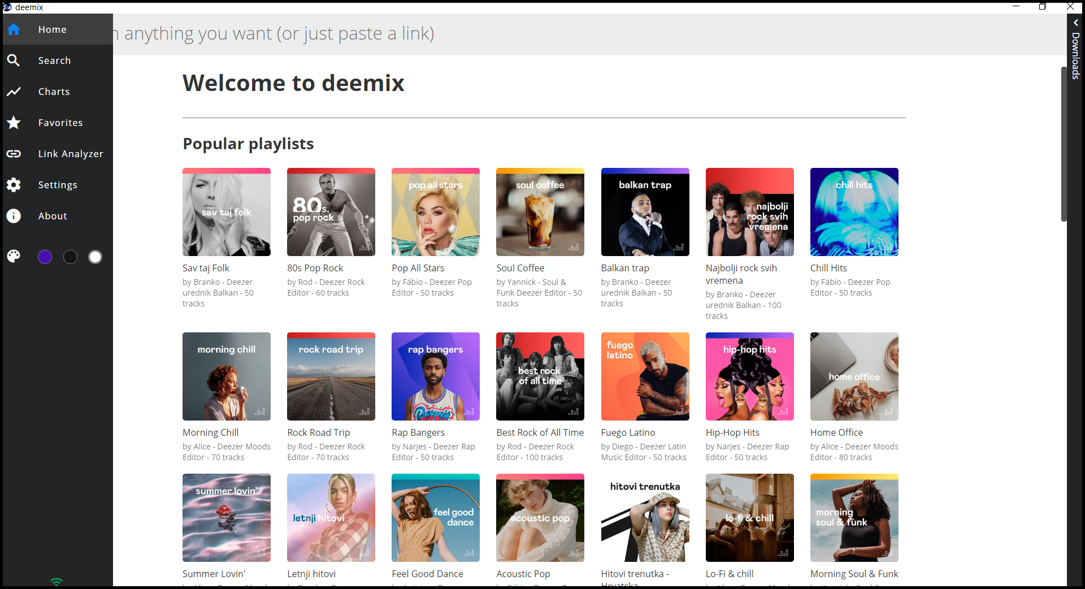Click the About info icon
Viewport: 1085px width, 589px height.
[14, 216]
